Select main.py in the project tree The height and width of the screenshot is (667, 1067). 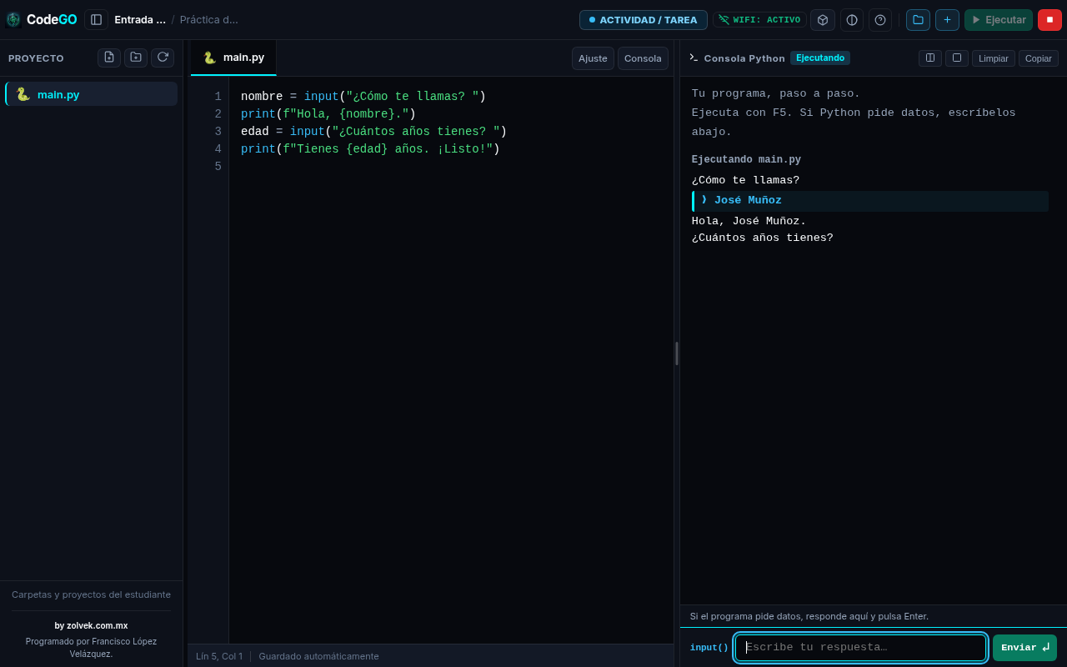click(x=91, y=94)
